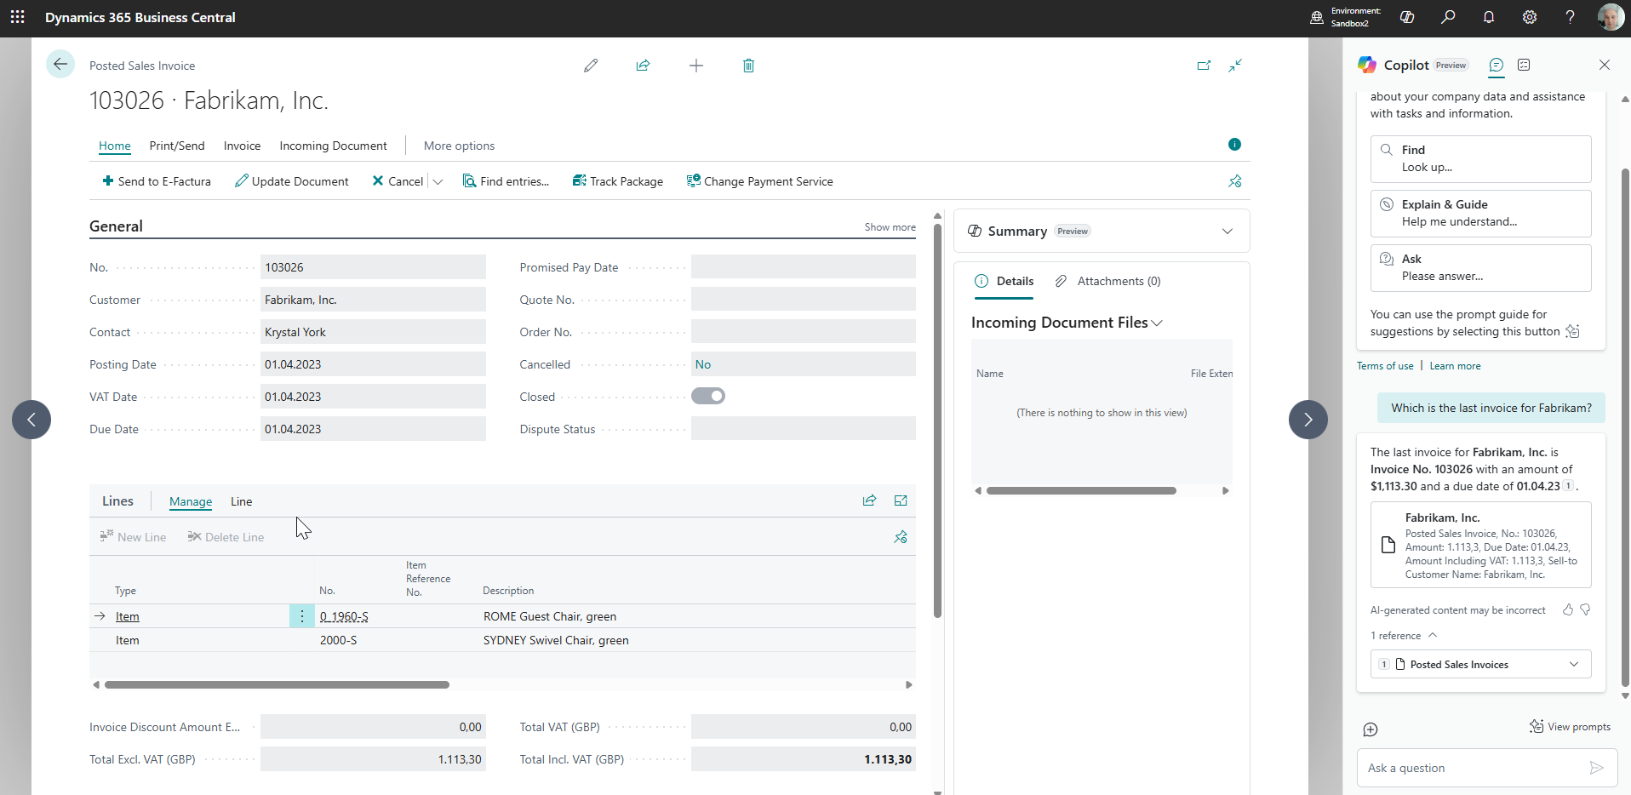Viewport: 1631px width, 795px height.
Task: Open the Terms of use link
Action: point(1385,366)
